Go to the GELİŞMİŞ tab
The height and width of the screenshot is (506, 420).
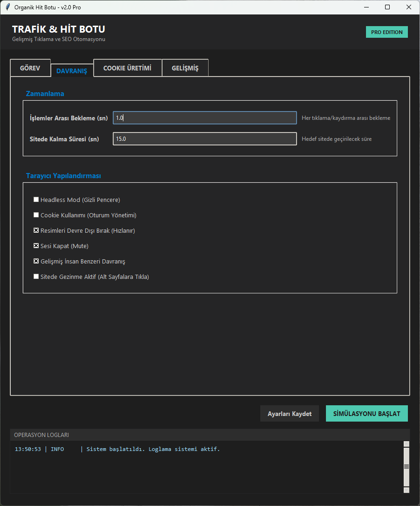185,68
